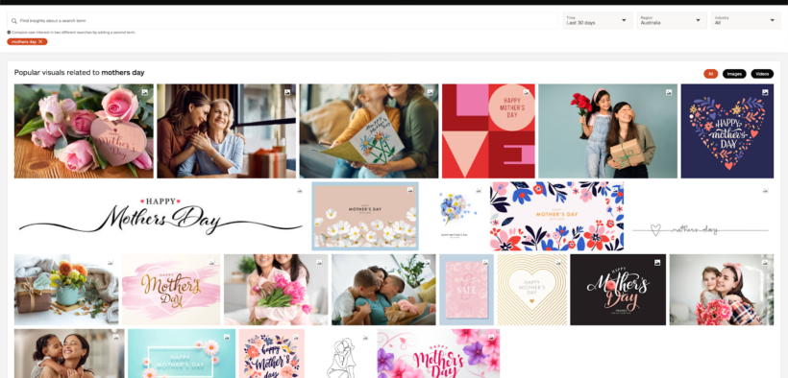Open the Region dropdown set to Australia

(x=672, y=20)
